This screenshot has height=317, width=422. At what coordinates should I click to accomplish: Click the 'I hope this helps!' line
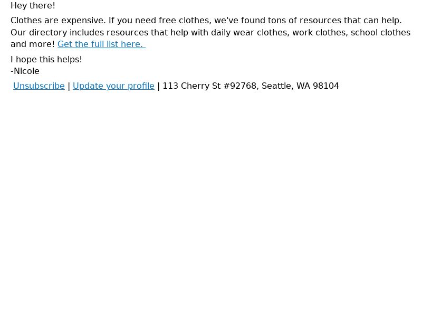(x=46, y=59)
